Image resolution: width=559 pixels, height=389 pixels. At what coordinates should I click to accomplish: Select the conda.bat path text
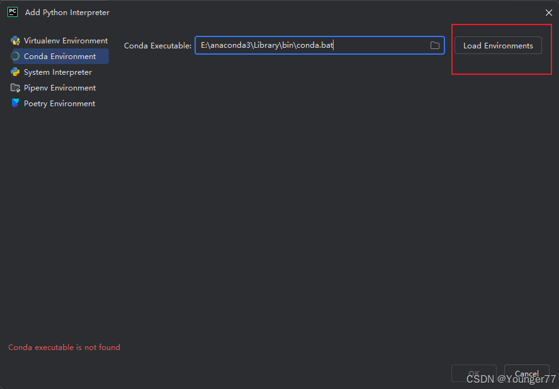[268, 45]
